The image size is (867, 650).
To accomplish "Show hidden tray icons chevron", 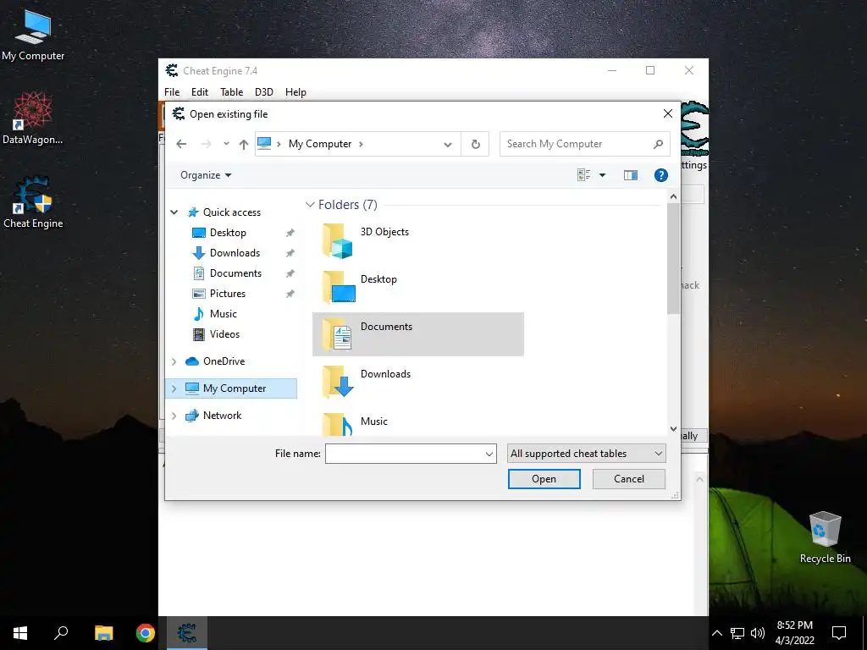I will pos(716,633).
